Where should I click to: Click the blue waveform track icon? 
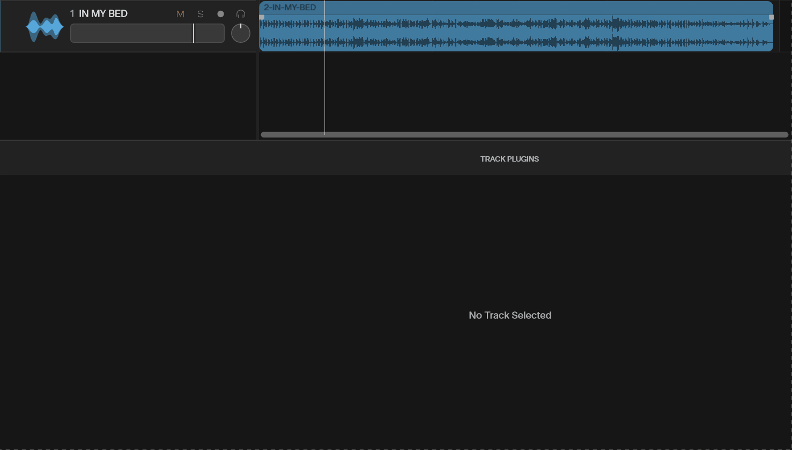45,27
